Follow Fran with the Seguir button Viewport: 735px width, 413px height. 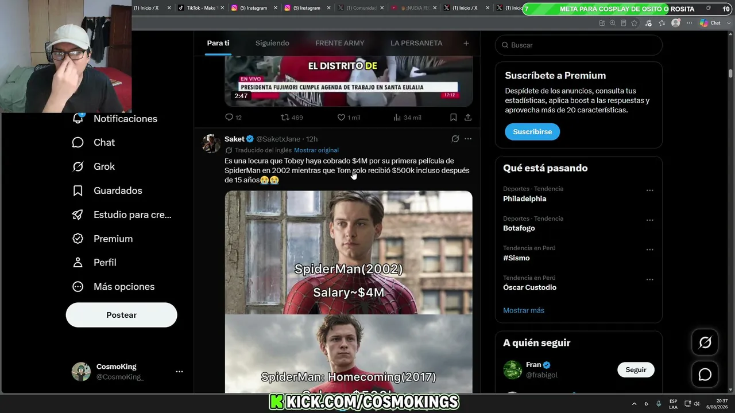(x=636, y=370)
